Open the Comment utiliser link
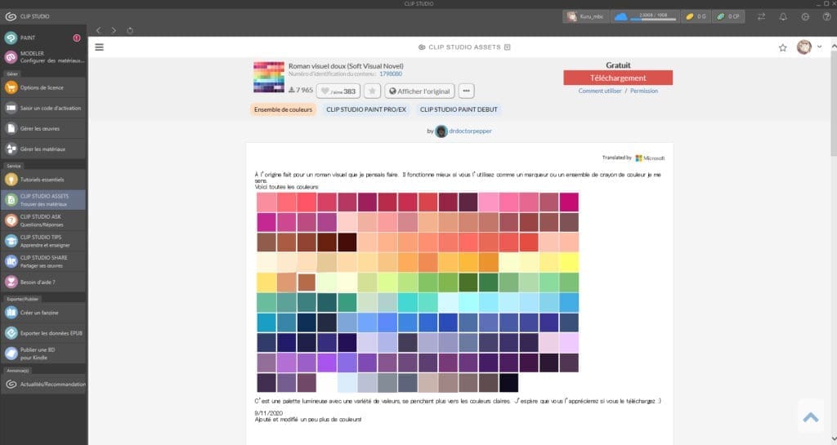837x445 pixels. (599, 91)
